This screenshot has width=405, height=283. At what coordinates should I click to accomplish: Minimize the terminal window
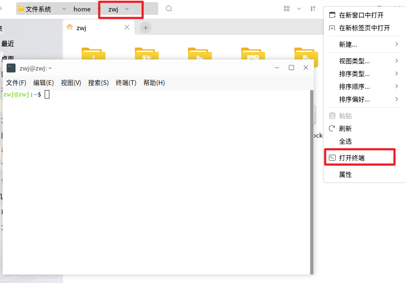(277, 68)
